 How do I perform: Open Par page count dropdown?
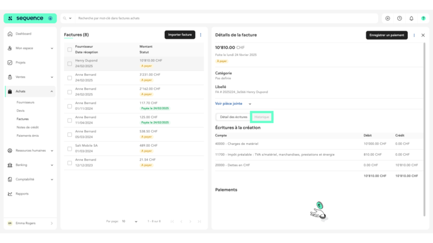tap(130, 222)
